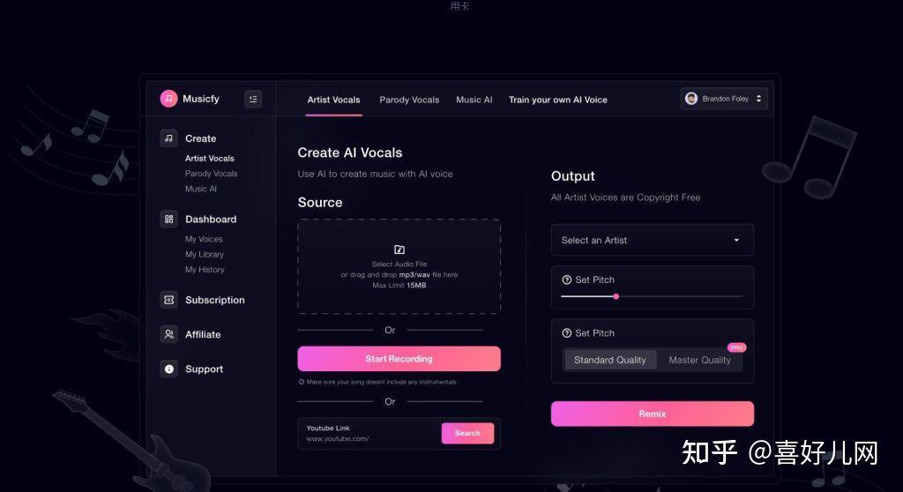Click 'Use AI to create music' subtitle
The image size is (903, 492).
375,174
